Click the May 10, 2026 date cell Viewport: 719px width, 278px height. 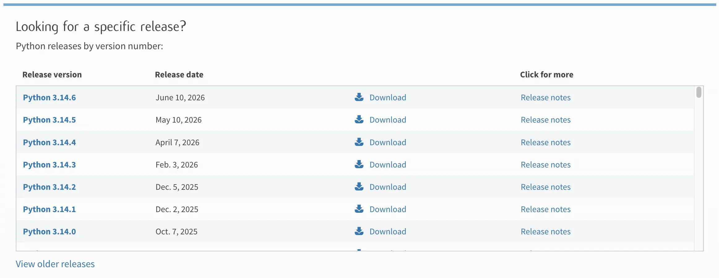pos(179,120)
